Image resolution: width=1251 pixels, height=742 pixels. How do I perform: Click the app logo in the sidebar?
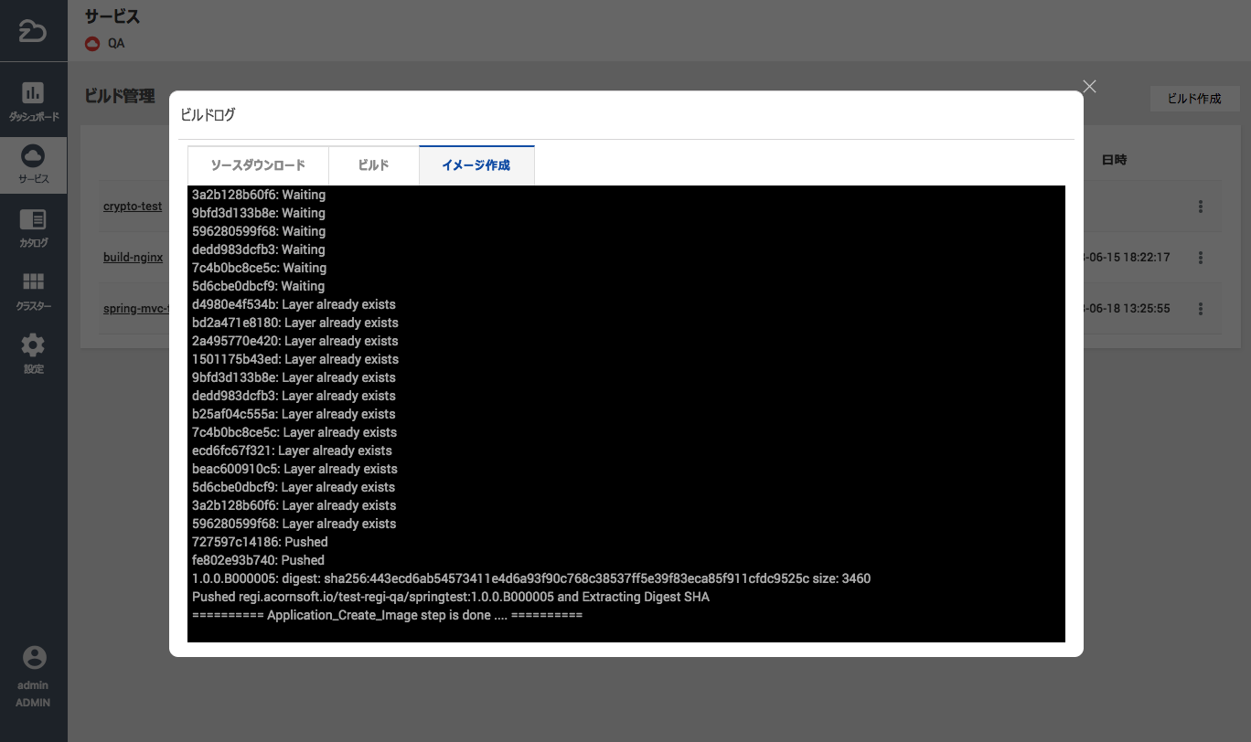click(33, 31)
